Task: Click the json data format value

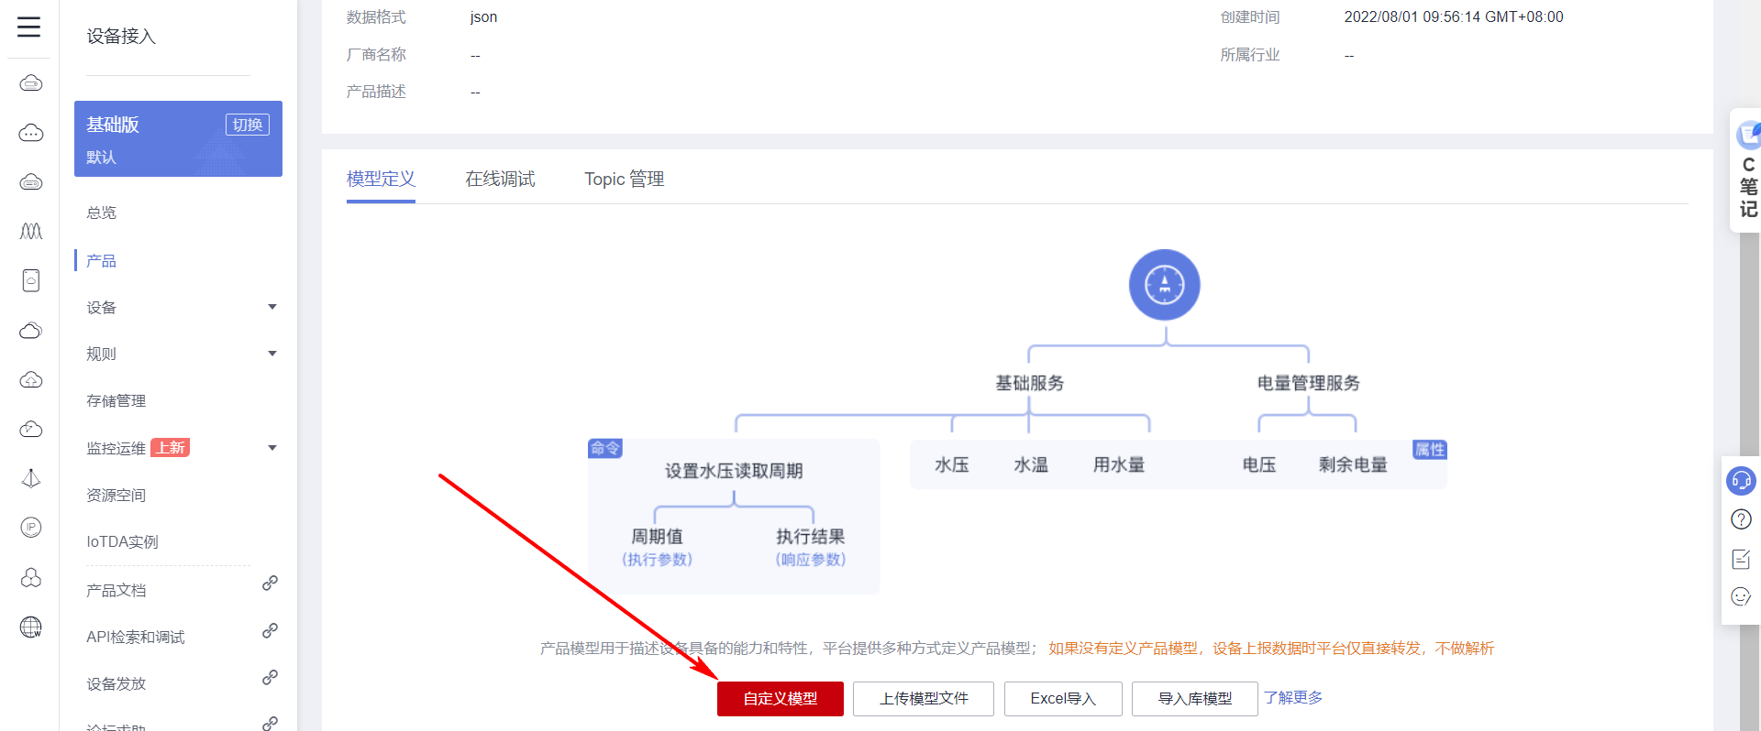Action: [483, 17]
